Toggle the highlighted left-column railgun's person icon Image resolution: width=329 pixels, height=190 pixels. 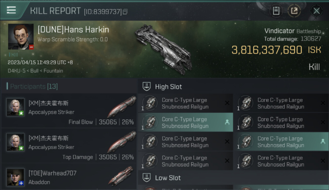pyautogui.click(x=227, y=122)
